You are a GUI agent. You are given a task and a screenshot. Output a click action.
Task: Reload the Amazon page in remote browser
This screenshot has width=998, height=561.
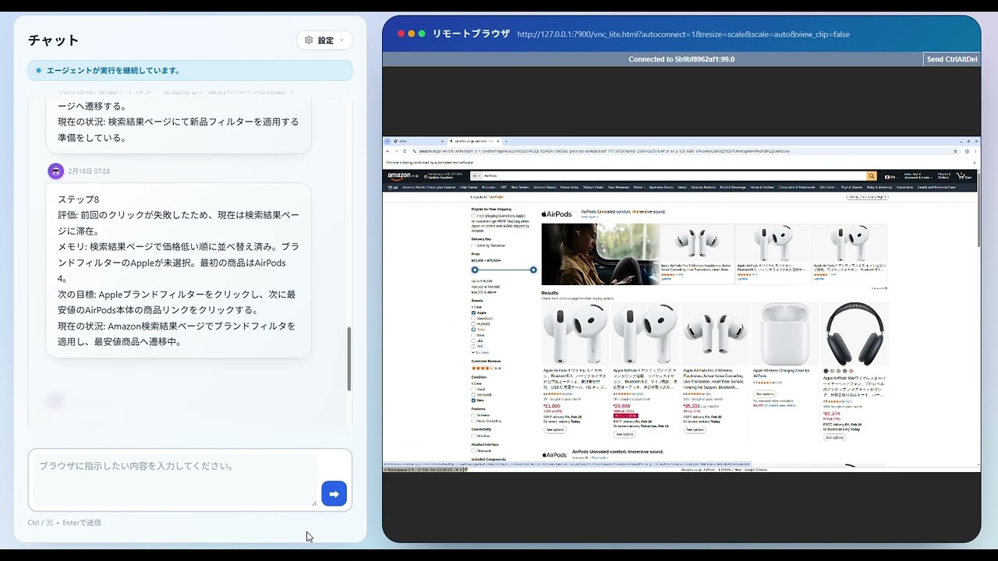click(404, 151)
